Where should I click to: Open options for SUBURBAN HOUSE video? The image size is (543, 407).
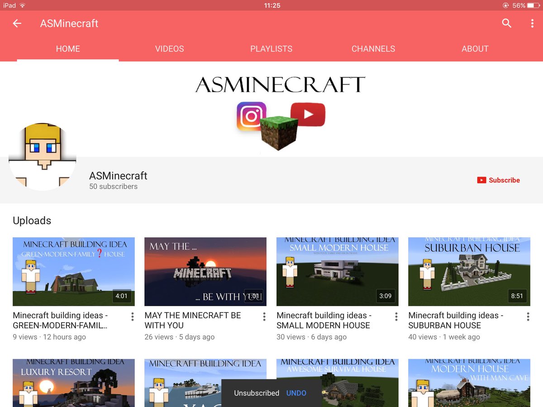528,317
